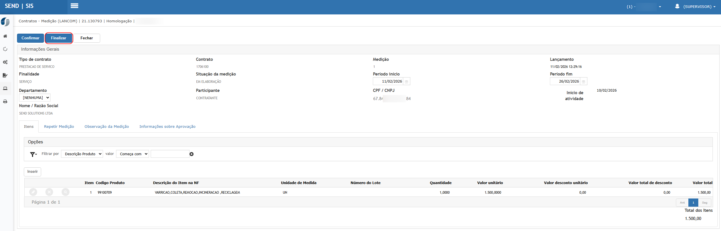Delete item 1 with X icon
Screen dimensions: 721x231
tap(49, 192)
